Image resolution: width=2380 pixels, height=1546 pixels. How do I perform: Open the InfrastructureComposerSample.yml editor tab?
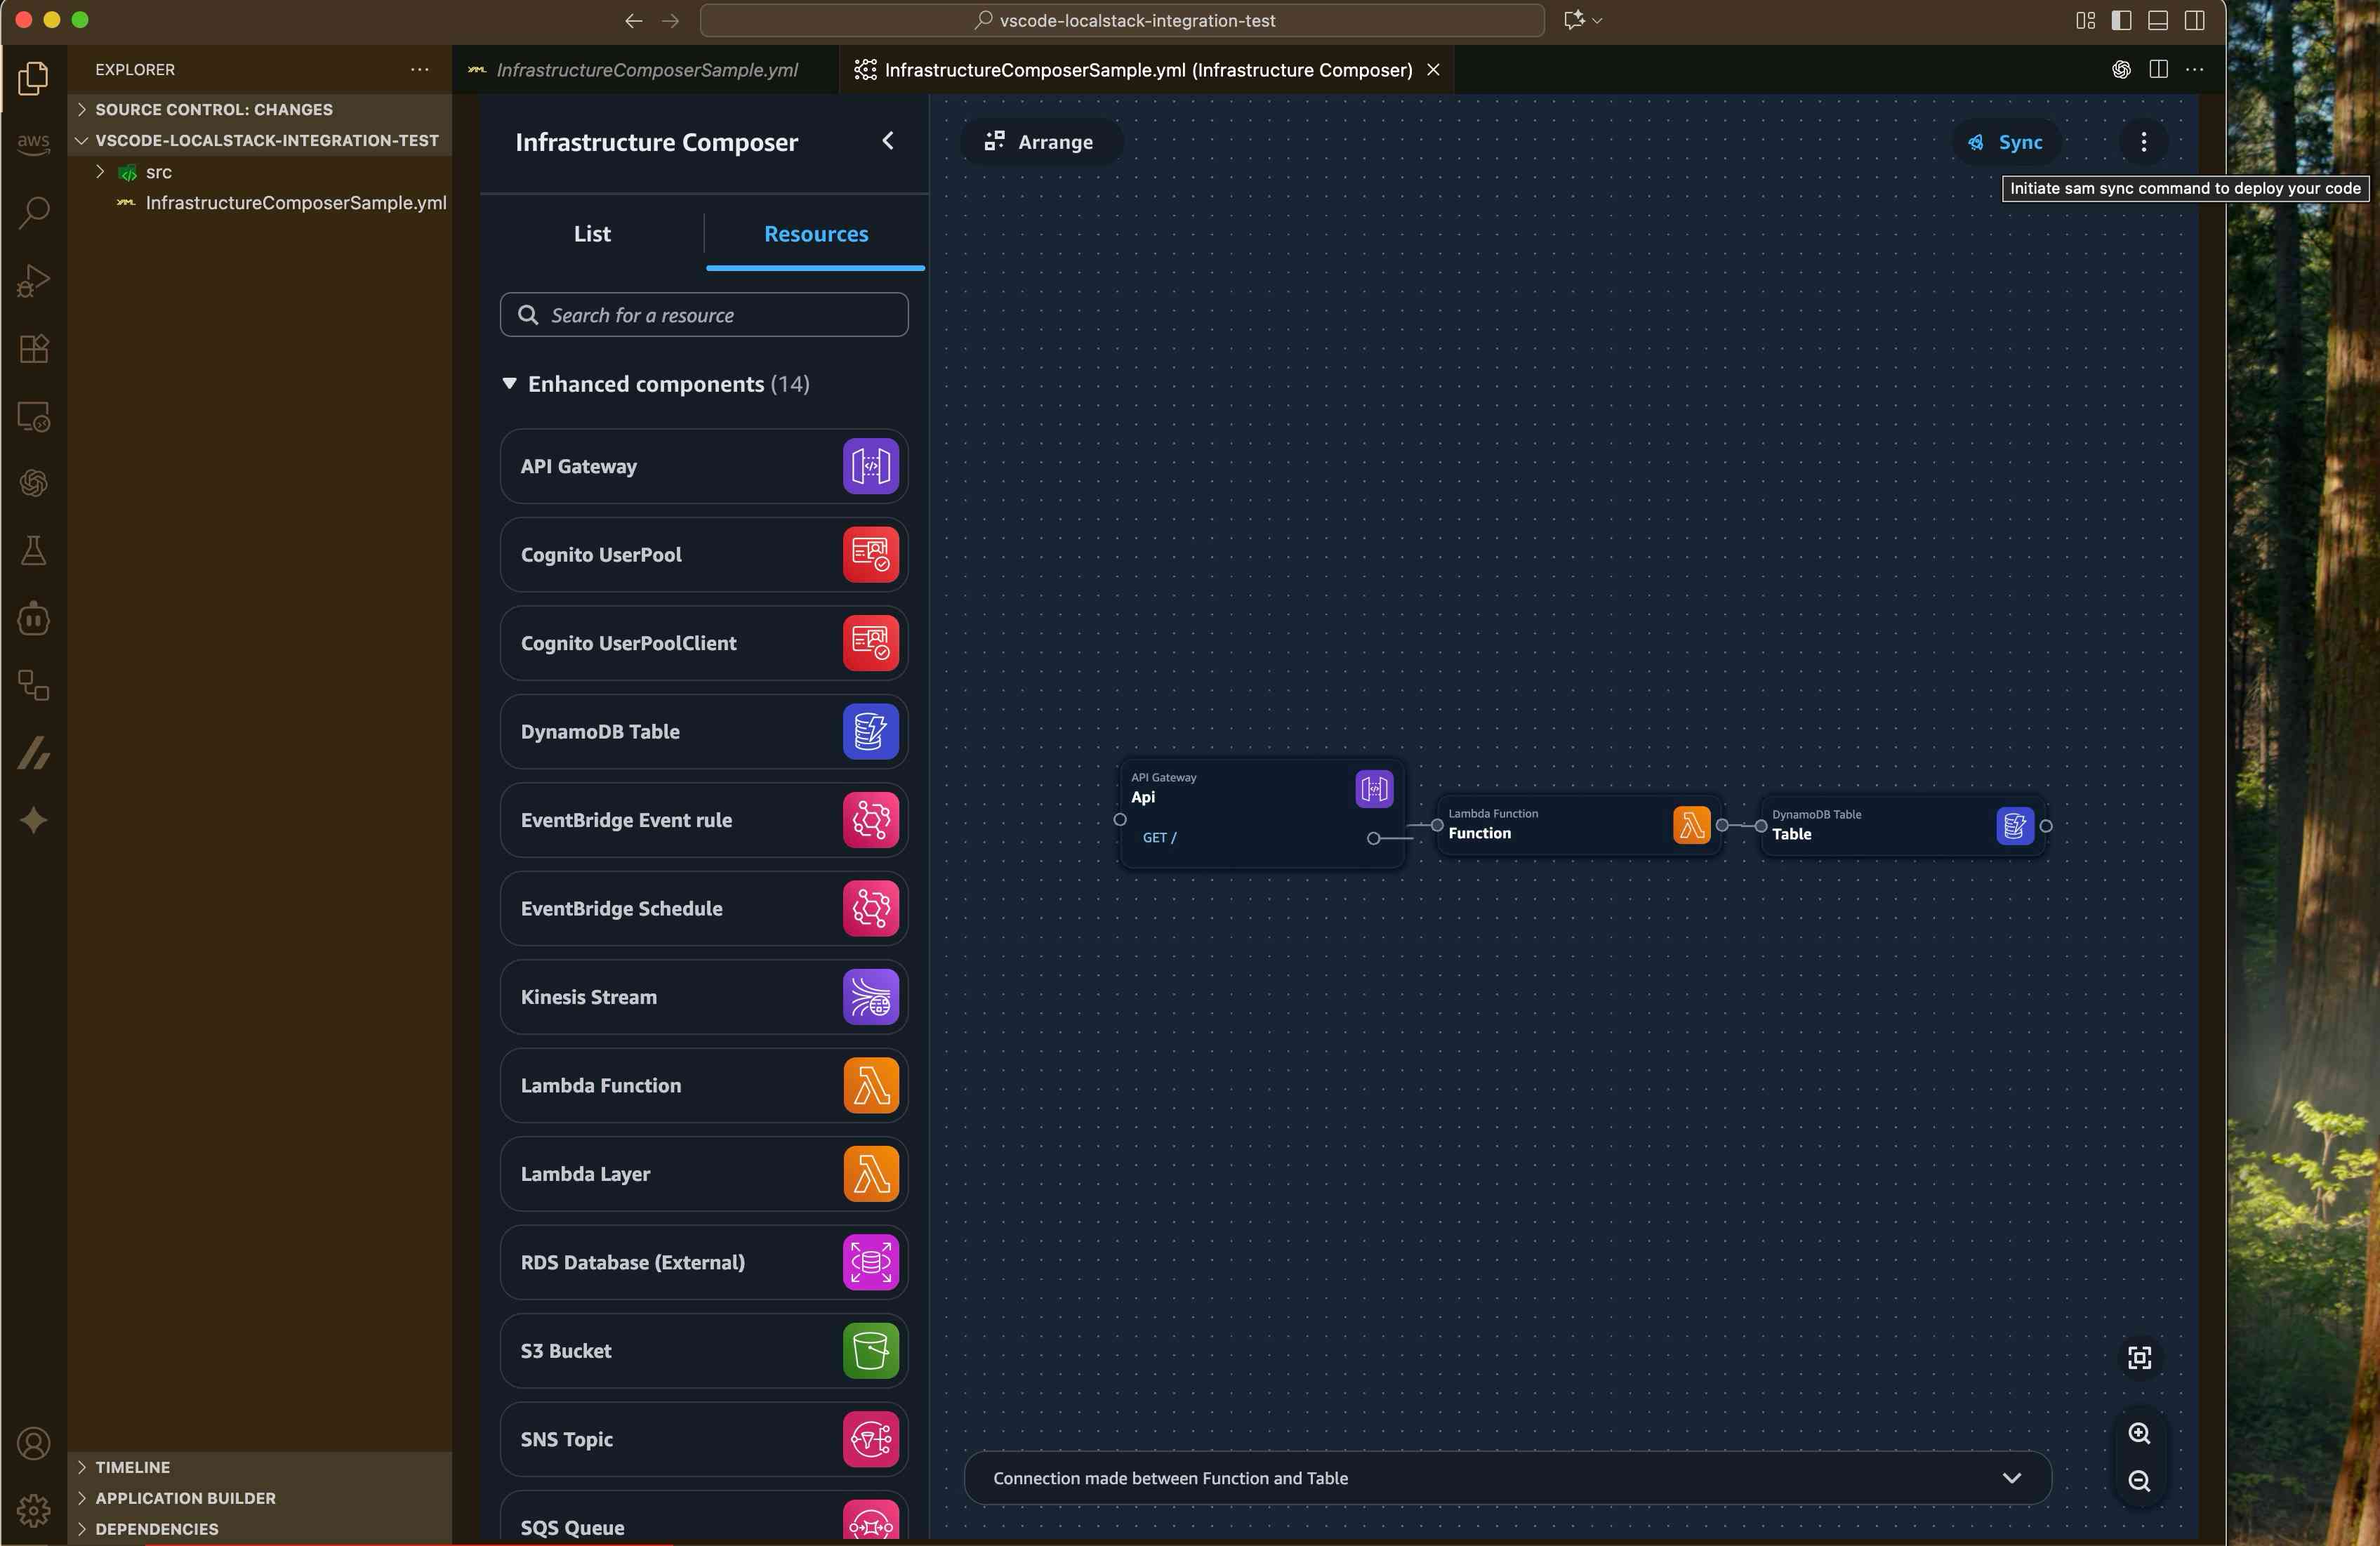(x=646, y=70)
